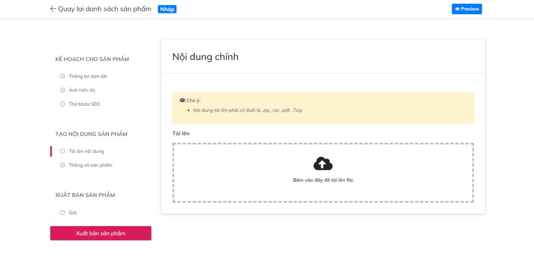Screen dimensions: 534x280
Task: Expand the KẾ HOẠCH CHO SẢN PHẨM section
Action: click(x=92, y=59)
